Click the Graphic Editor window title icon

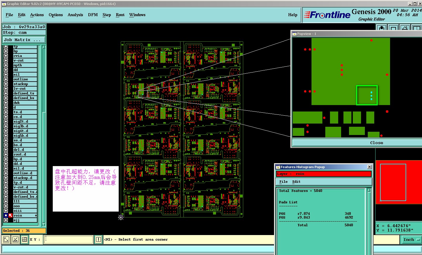pyautogui.click(x=4, y=4)
